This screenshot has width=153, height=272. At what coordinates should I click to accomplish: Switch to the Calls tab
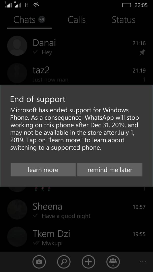77,20
